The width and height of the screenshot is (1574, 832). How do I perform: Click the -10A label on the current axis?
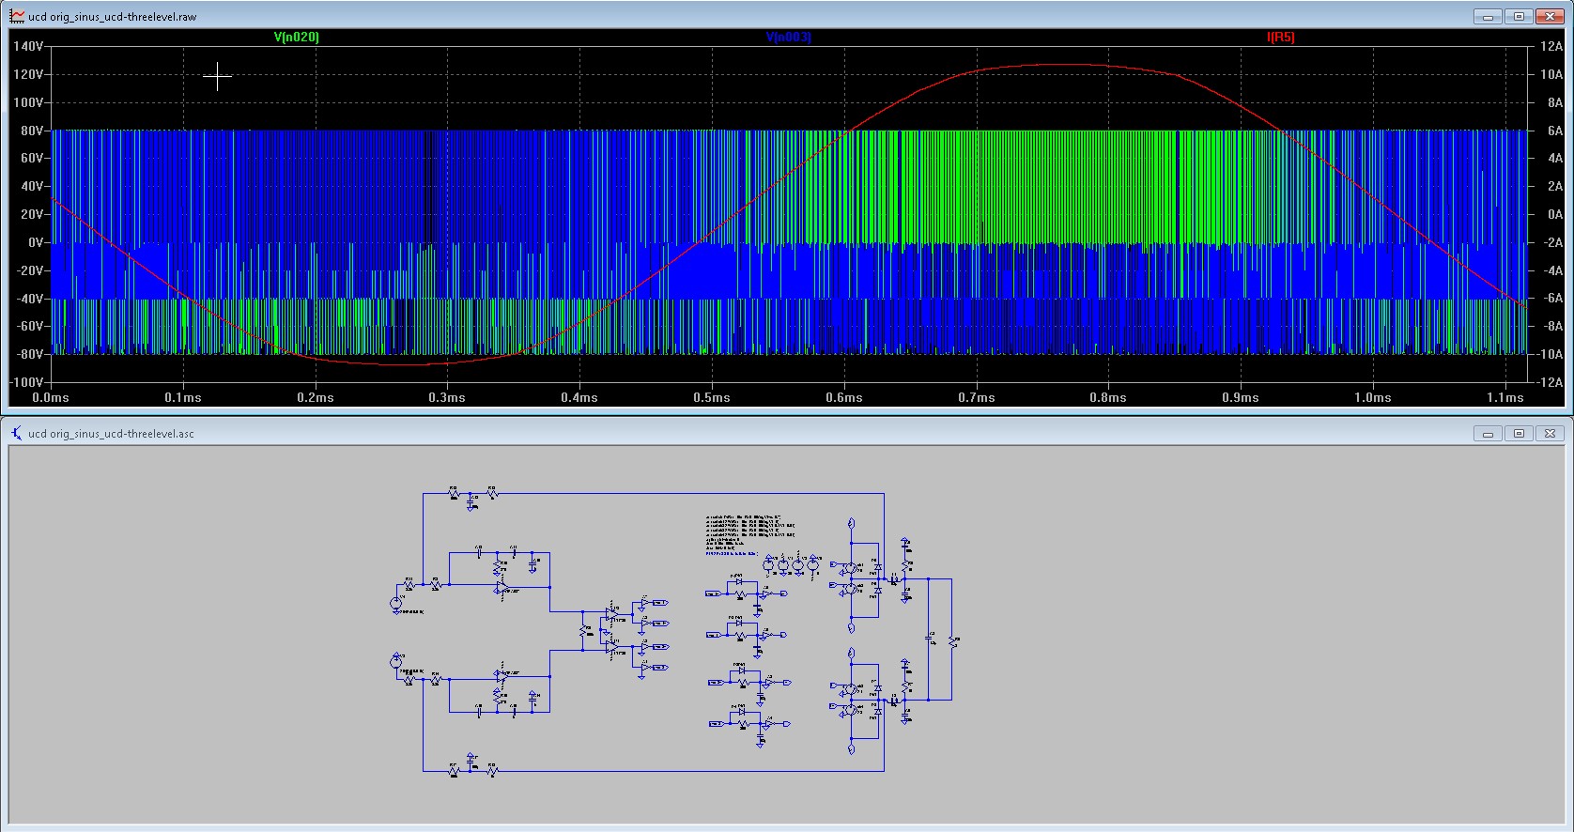(1550, 354)
